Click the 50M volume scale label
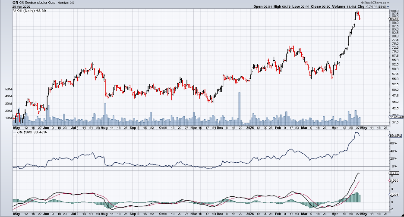This screenshot has height=217, width=404. tap(9, 89)
